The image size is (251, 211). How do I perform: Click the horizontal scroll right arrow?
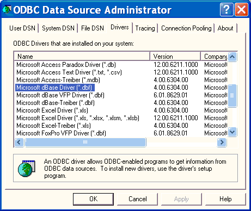click(x=222, y=142)
